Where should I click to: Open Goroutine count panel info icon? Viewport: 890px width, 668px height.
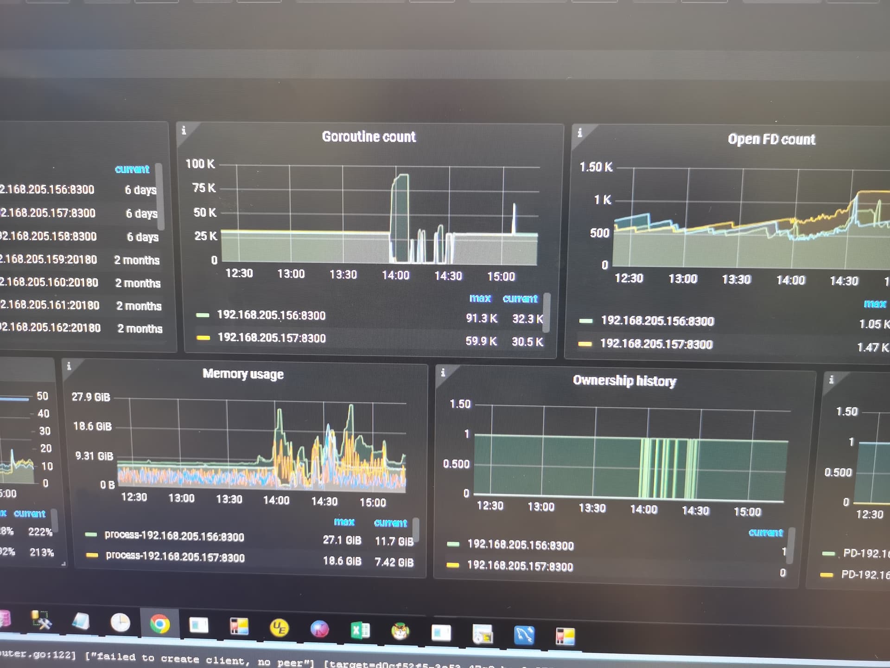(184, 130)
